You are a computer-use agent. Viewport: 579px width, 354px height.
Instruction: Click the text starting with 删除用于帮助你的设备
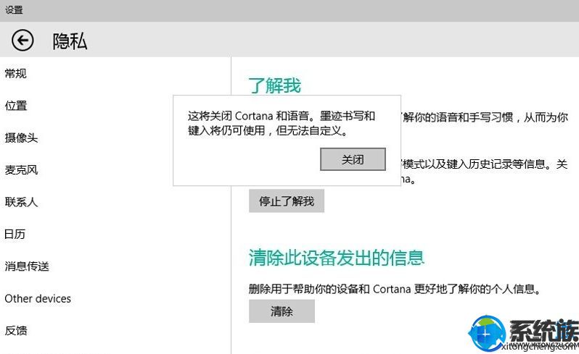coord(395,289)
